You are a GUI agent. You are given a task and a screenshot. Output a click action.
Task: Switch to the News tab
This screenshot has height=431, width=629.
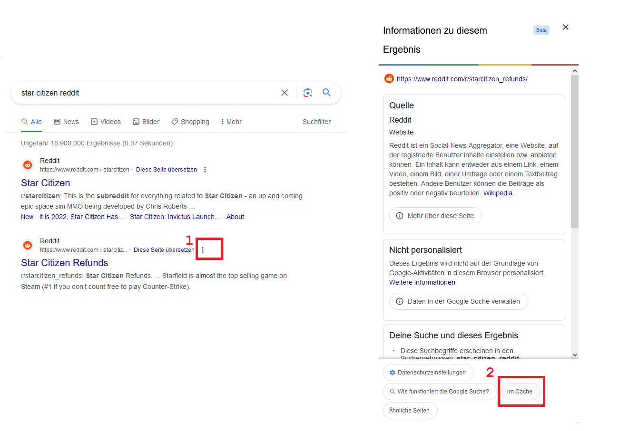(x=66, y=122)
